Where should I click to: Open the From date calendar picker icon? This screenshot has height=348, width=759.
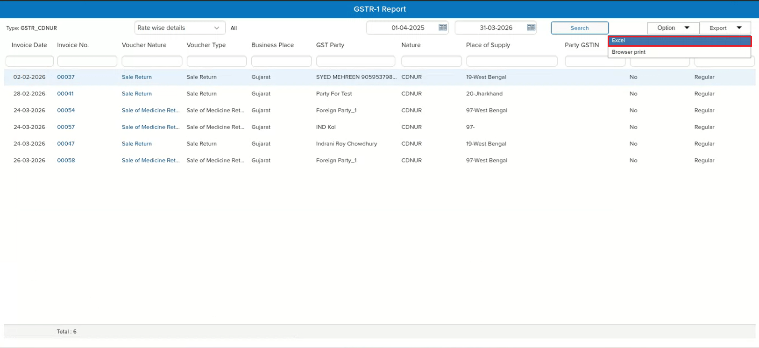click(x=442, y=28)
